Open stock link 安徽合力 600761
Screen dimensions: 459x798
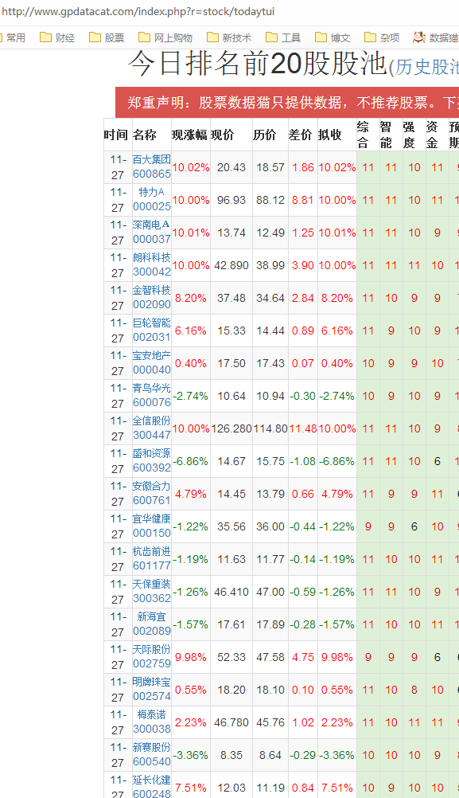pos(151,493)
